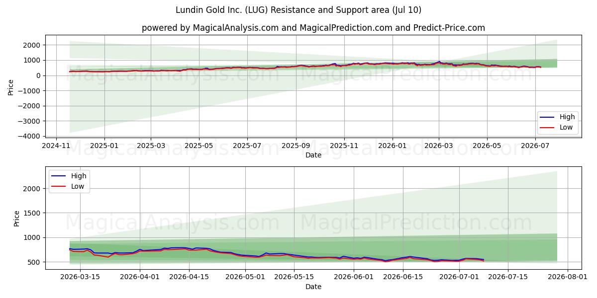
Task: Click the '2025-07' x-axis tick label
Action: click(248, 146)
